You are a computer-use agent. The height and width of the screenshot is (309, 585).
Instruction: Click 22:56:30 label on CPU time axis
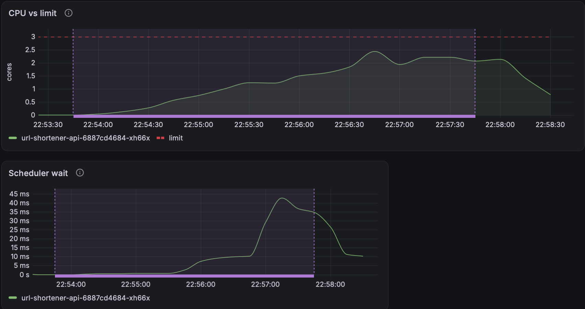click(x=349, y=125)
